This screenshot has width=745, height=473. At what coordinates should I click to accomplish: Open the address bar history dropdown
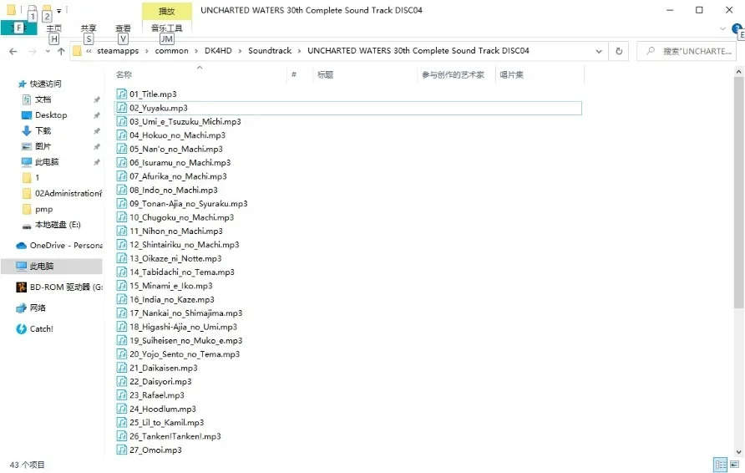(x=599, y=51)
